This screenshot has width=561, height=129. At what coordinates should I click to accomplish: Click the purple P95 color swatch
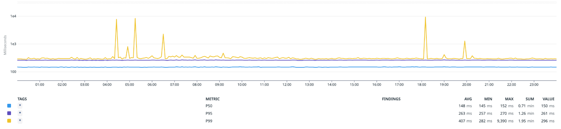coord(9,113)
